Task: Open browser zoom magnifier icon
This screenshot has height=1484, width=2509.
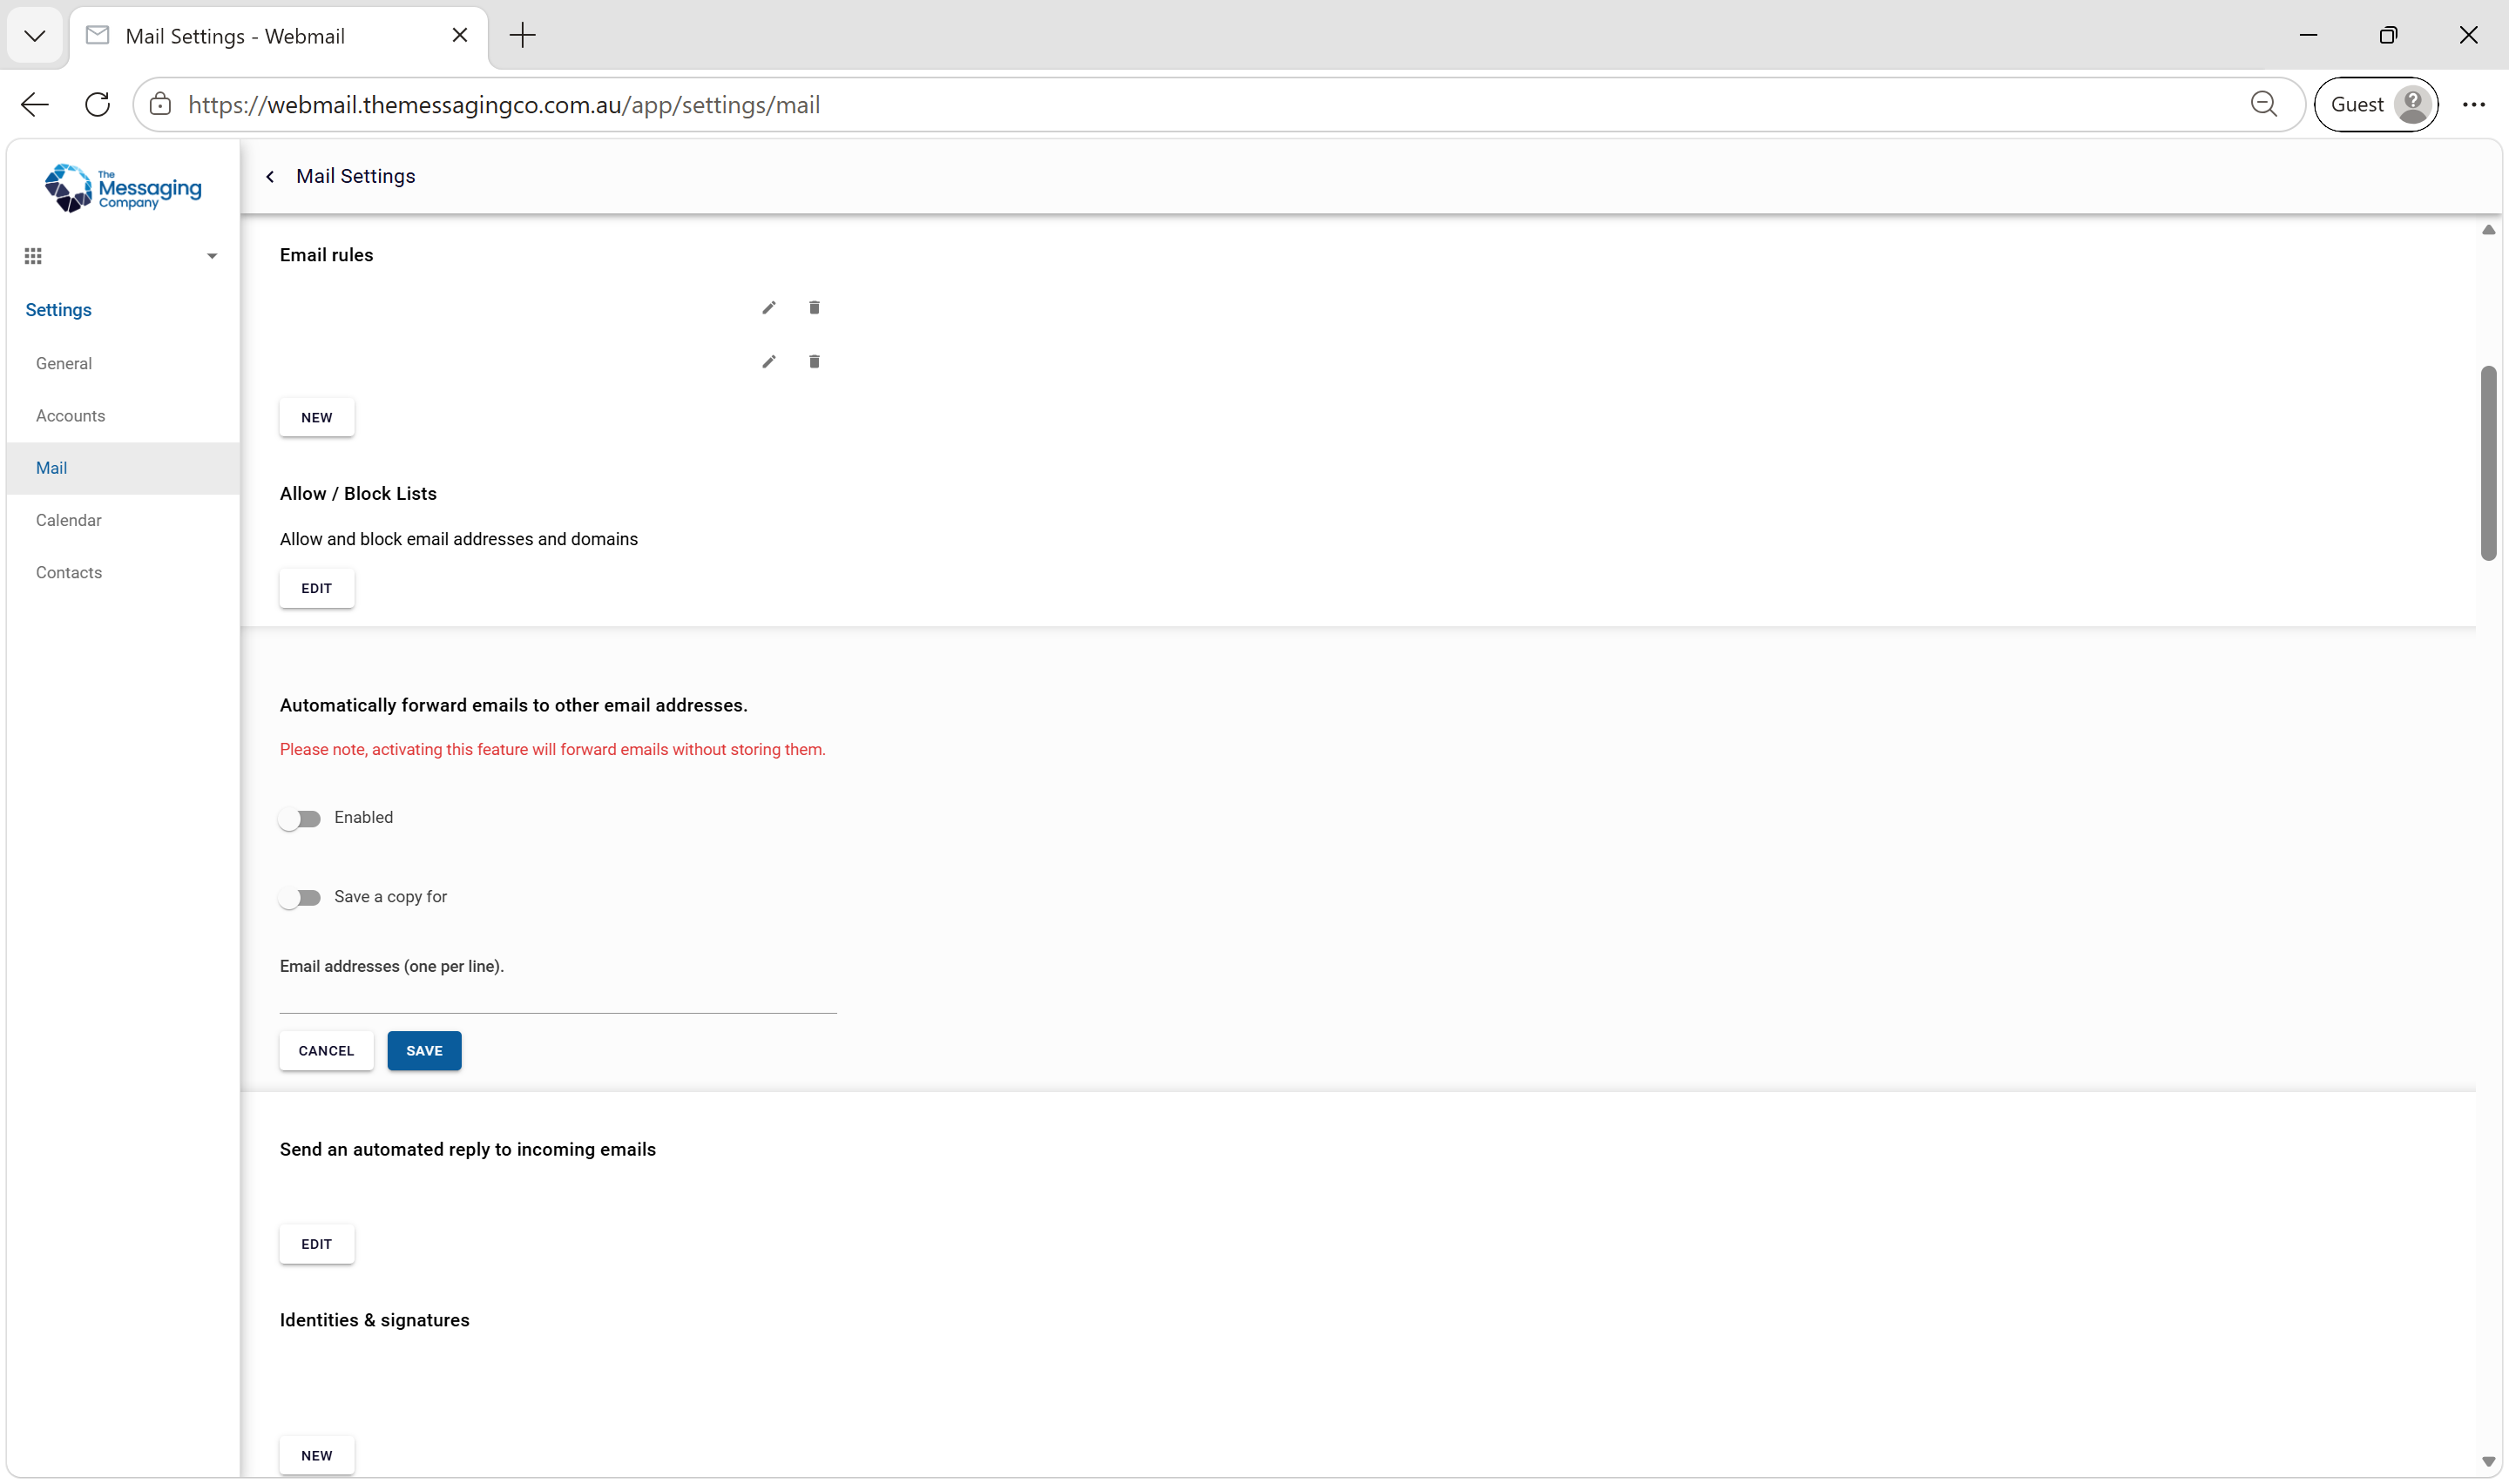Action: (x=2264, y=105)
